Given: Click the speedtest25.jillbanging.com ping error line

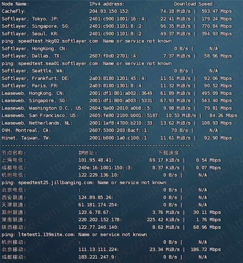Looking at the screenshot, I should pos(84,183).
